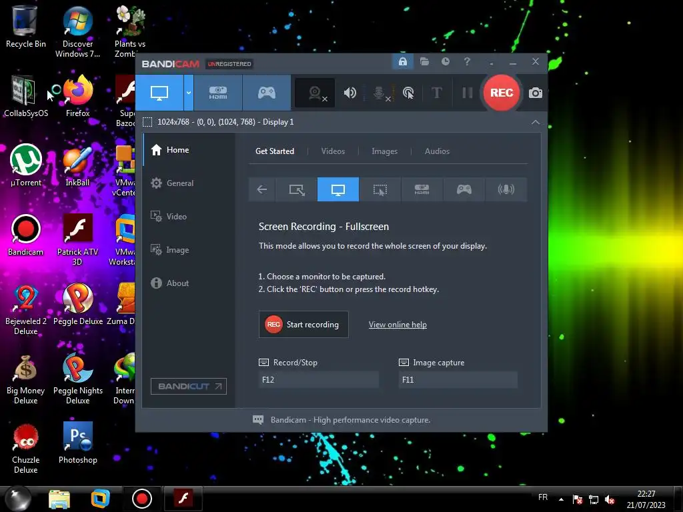Image resolution: width=683 pixels, height=512 pixels.
Task: Open File Explorer from the taskbar
Action: click(59, 499)
